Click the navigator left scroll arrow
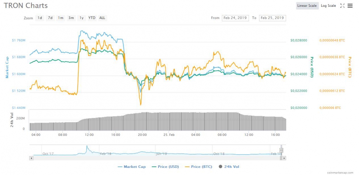Screen dimensions: 359x175 [32, 158]
